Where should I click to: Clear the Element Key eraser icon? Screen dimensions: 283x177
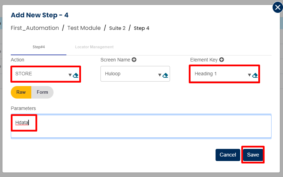tap(255, 75)
